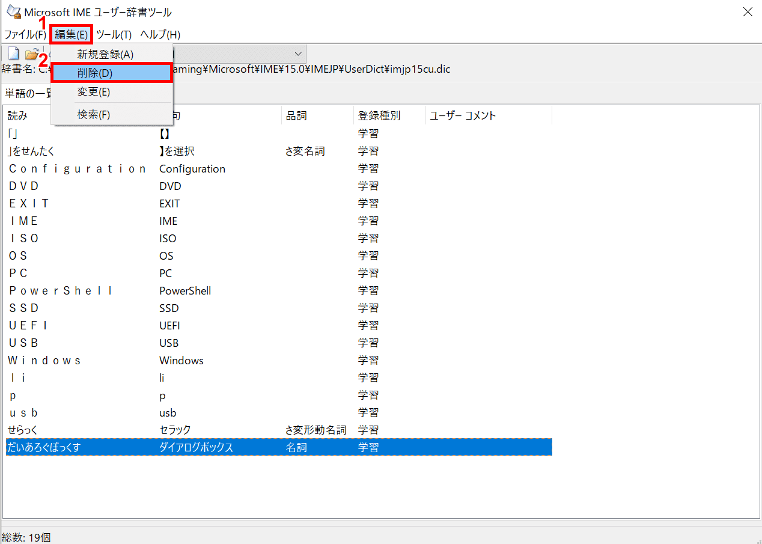Click the 名詞 cell in selected row
This screenshot has height=544, width=762.
[296, 448]
